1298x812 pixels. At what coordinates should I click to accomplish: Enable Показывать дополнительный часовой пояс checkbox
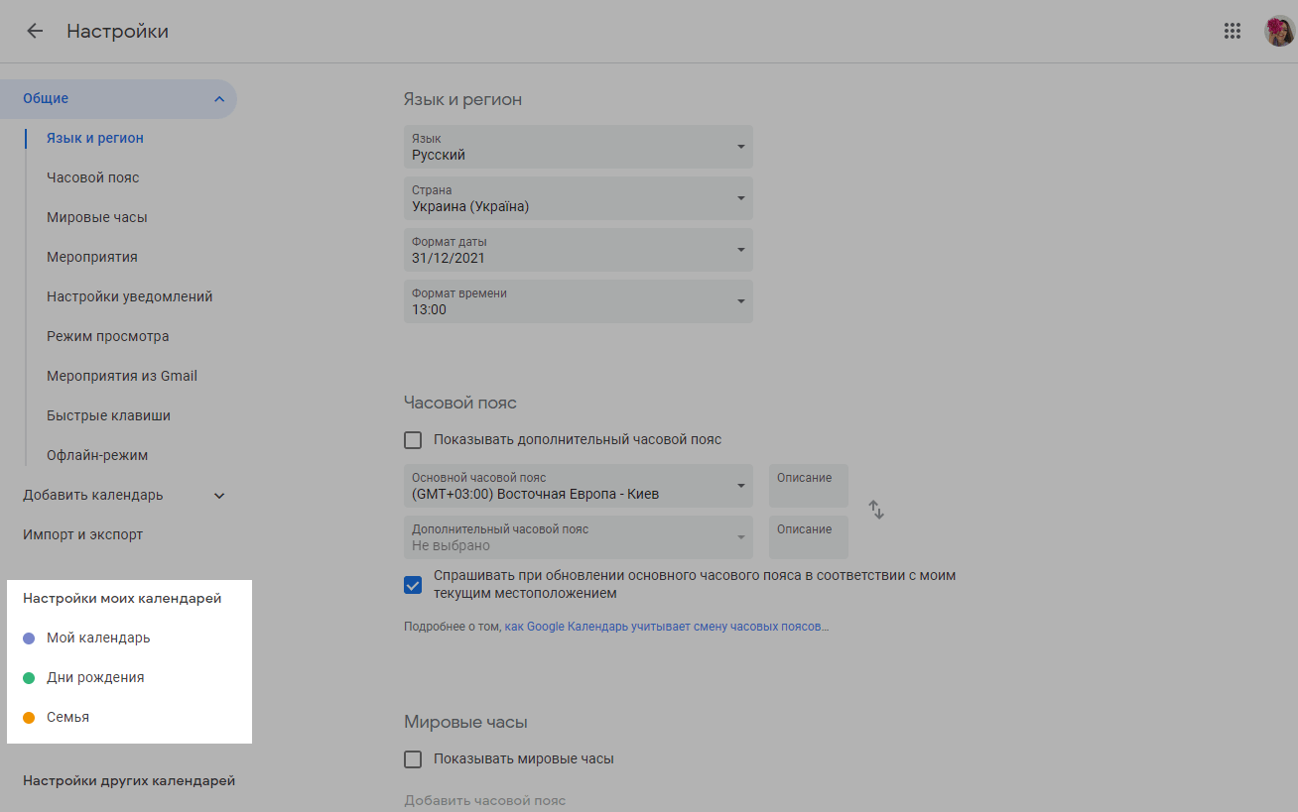(413, 440)
